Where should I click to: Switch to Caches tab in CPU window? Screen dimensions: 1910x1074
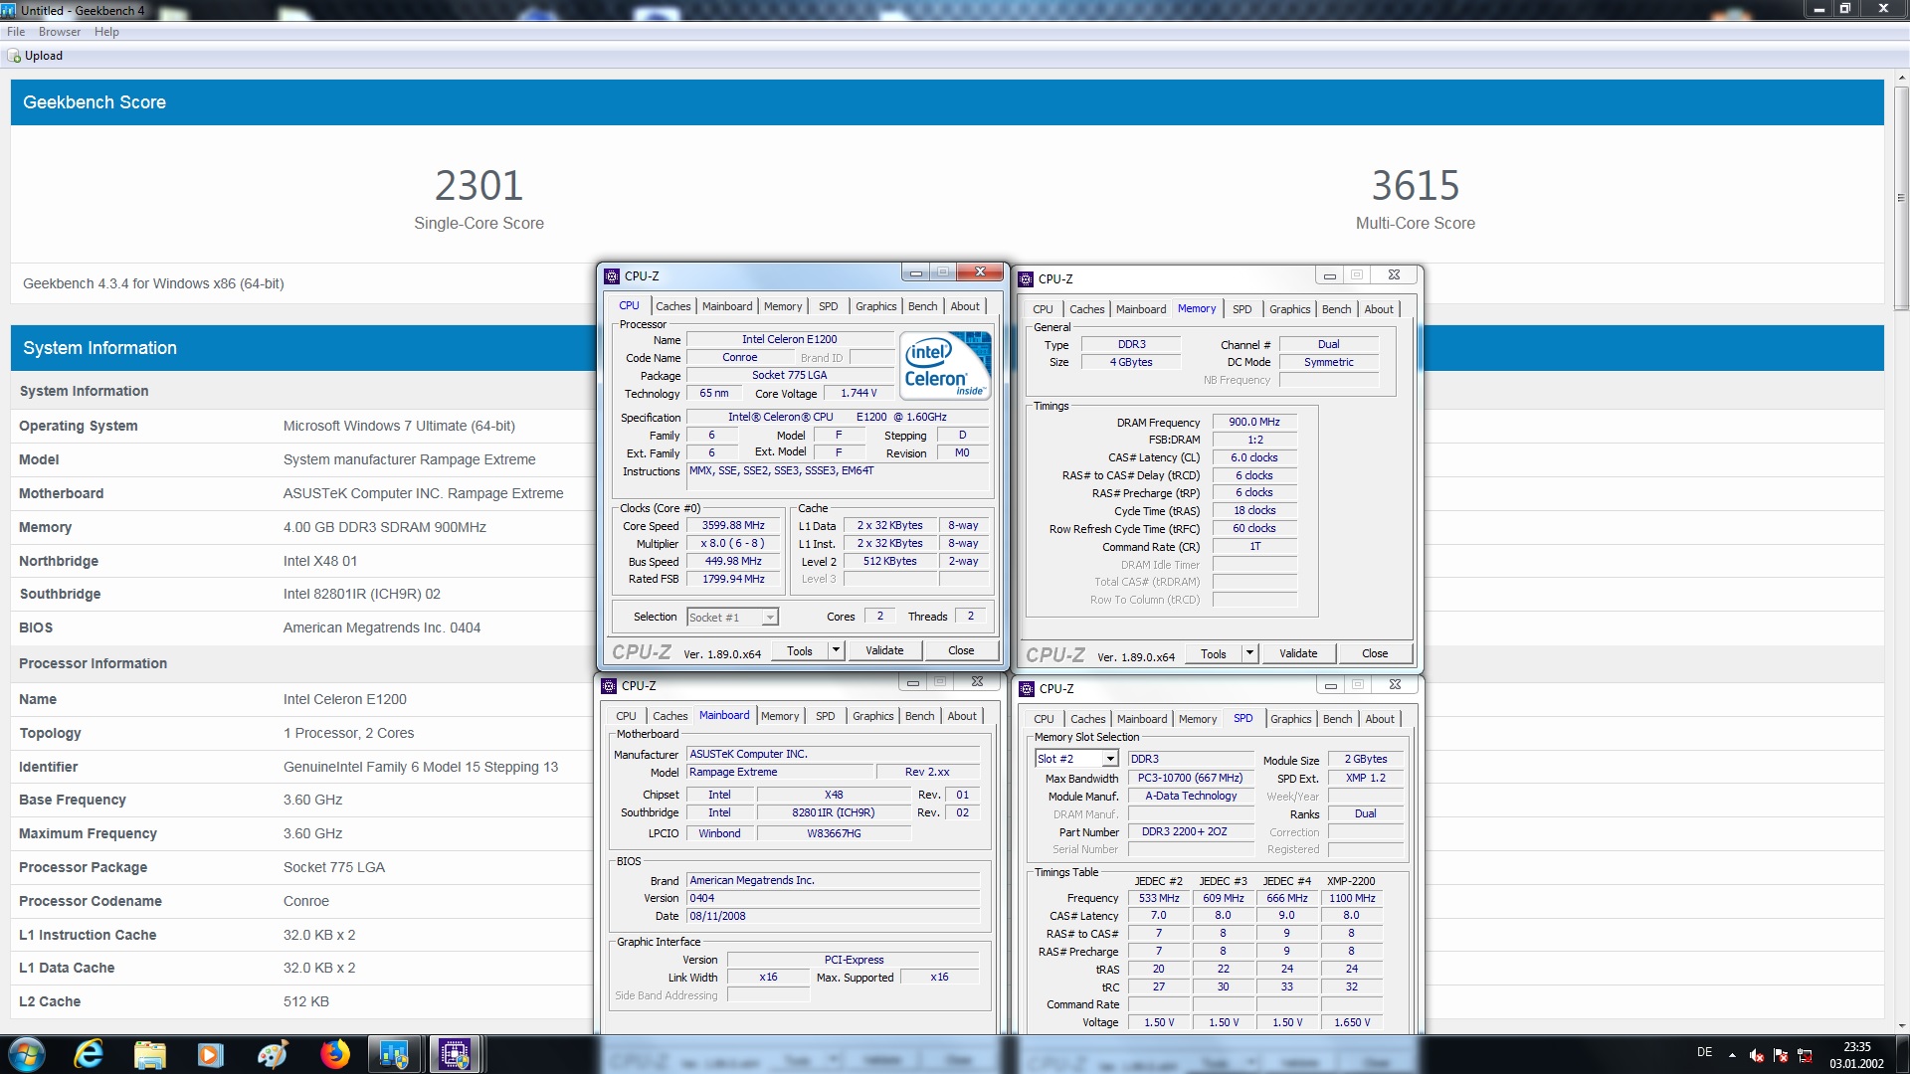click(673, 306)
